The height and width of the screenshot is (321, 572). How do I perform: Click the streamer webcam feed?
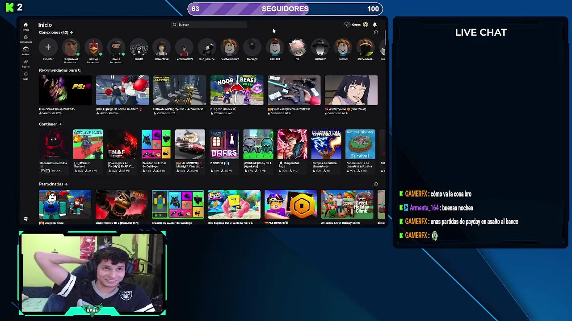point(93,273)
